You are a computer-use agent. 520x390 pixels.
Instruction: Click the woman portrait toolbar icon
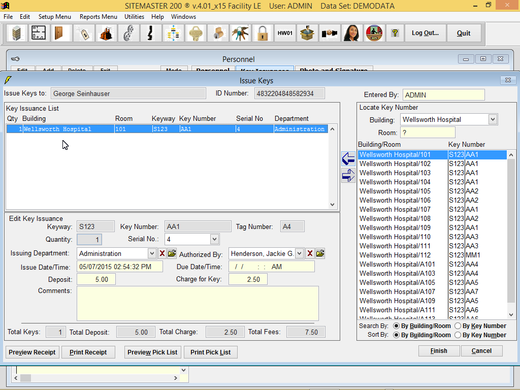pyautogui.click(x=351, y=33)
